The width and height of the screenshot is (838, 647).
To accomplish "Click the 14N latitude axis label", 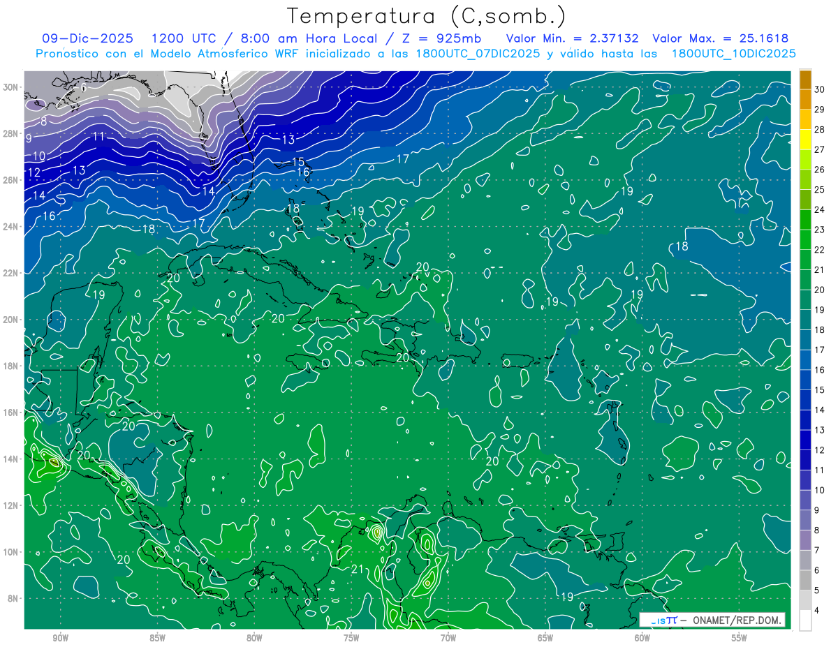I will click(x=11, y=459).
